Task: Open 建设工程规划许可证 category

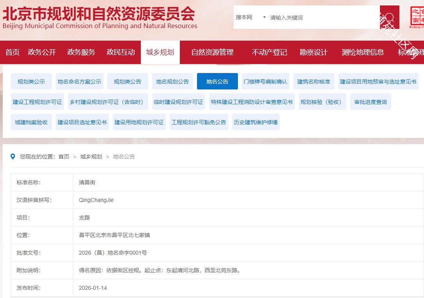Action: click(37, 102)
